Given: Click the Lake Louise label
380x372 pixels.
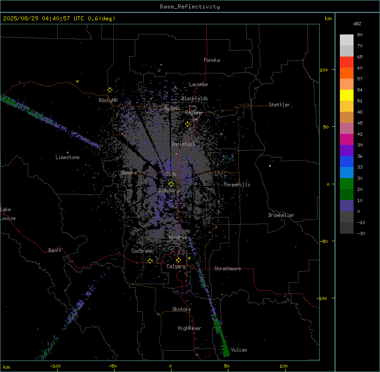Looking at the screenshot, I should [8, 214].
